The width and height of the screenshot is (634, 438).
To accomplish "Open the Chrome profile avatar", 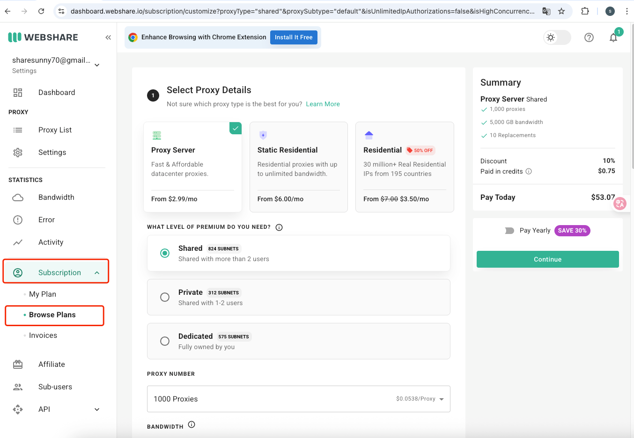I will pyautogui.click(x=610, y=11).
